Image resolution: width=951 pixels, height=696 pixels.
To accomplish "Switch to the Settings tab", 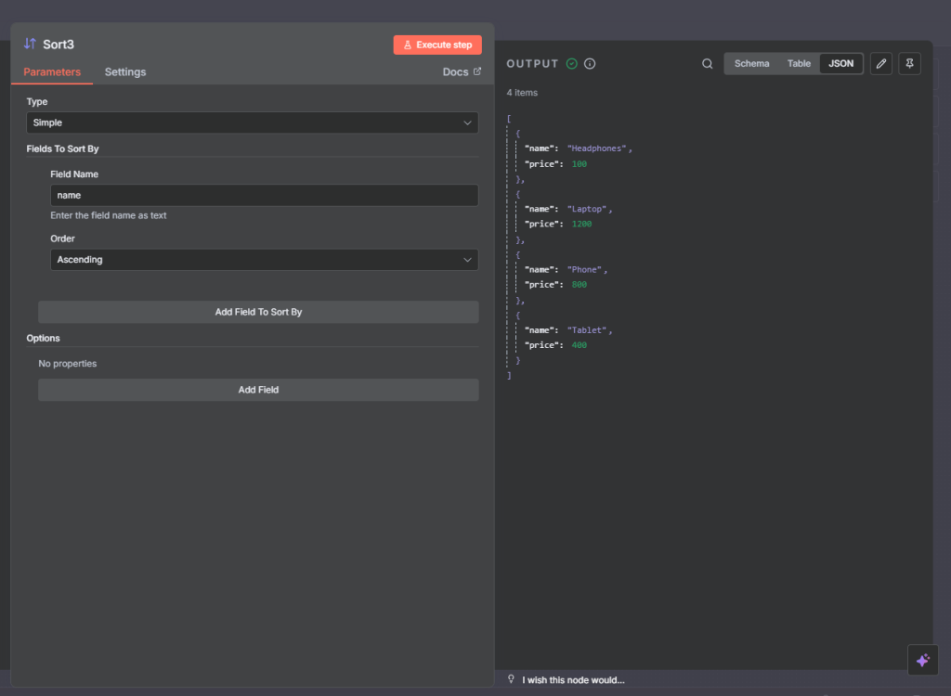I will point(124,71).
